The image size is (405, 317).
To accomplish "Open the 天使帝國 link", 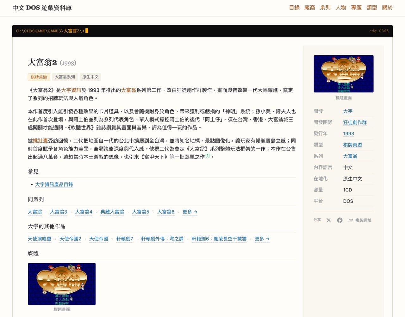I will 99,239.
